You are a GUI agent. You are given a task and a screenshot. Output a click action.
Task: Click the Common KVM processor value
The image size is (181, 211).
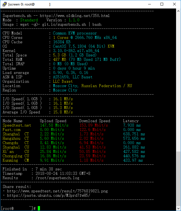75,33
